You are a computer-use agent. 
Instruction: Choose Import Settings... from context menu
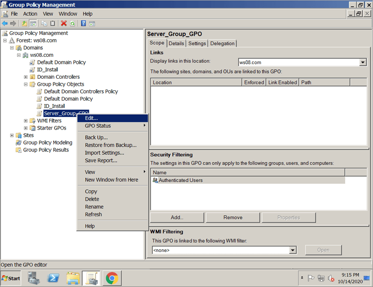coord(112,153)
